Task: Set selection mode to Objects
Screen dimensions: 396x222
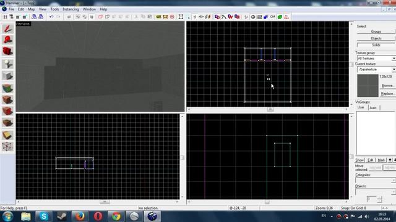Action: coord(376,38)
